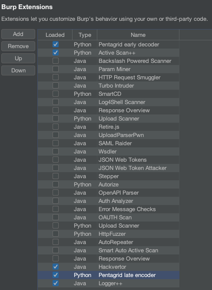Enable Param Miner checkbox
This screenshot has width=212, height=290.
pyautogui.click(x=56, y=69)
